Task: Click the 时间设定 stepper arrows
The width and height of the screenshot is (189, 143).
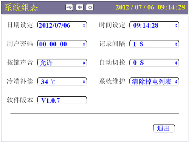Action: click(x=176, y=25)
